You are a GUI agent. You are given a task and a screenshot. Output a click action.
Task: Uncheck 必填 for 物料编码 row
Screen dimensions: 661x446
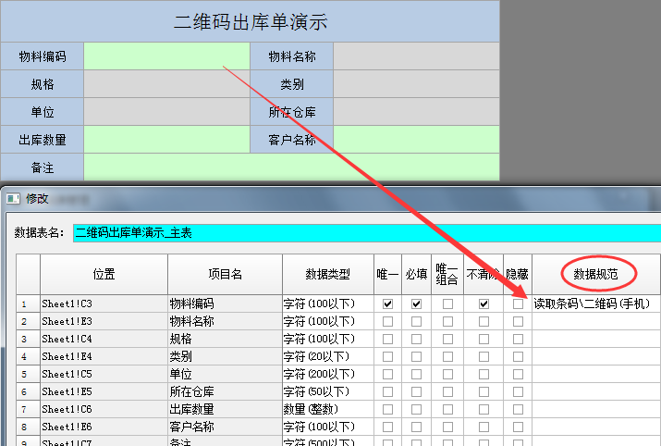[x=416, y=304]
